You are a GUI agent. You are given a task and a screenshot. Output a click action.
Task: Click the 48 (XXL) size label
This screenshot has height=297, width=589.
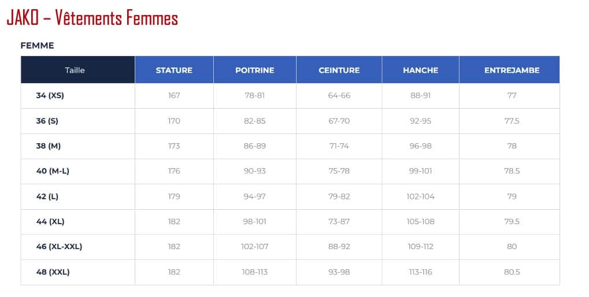point(53,272)
